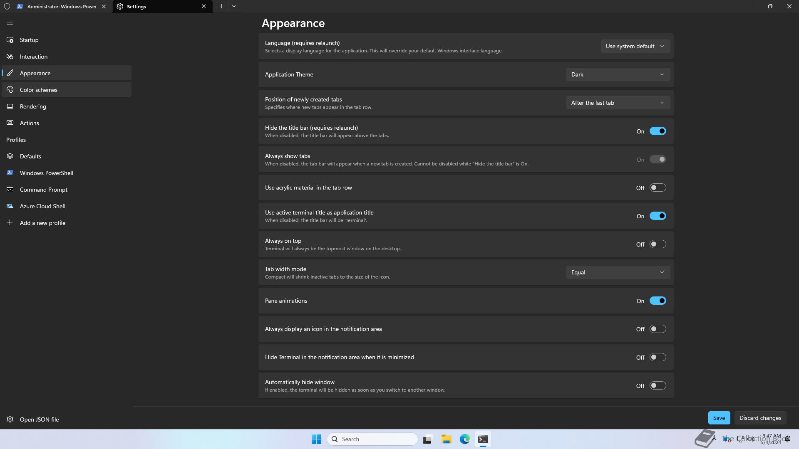Screen dimensions: 799x449
Task: Open Azure Cloud Shell profile icon
Action: click(x=10, y=206)
